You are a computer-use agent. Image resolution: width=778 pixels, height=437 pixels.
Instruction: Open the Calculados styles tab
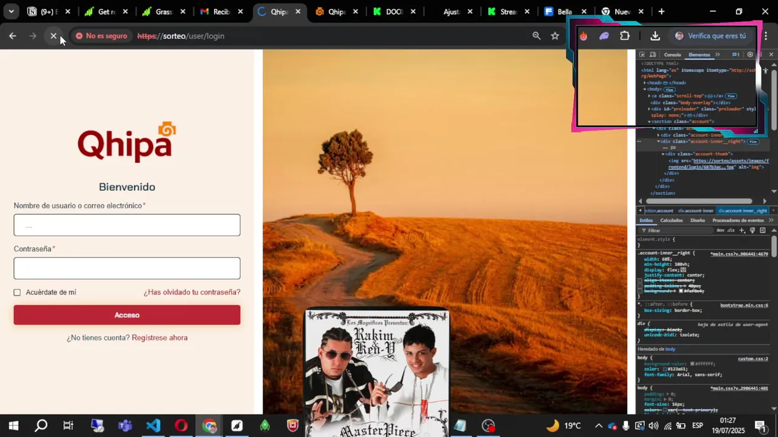point(672,220)
